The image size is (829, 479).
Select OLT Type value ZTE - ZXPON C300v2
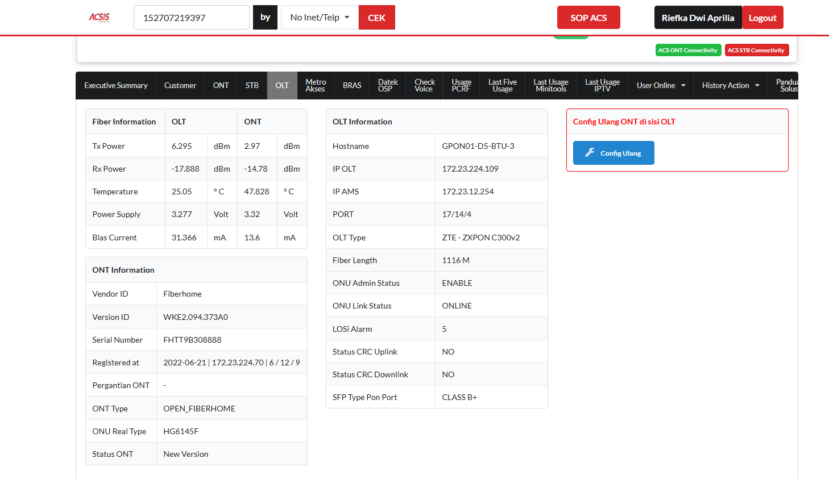coord(481,238)
